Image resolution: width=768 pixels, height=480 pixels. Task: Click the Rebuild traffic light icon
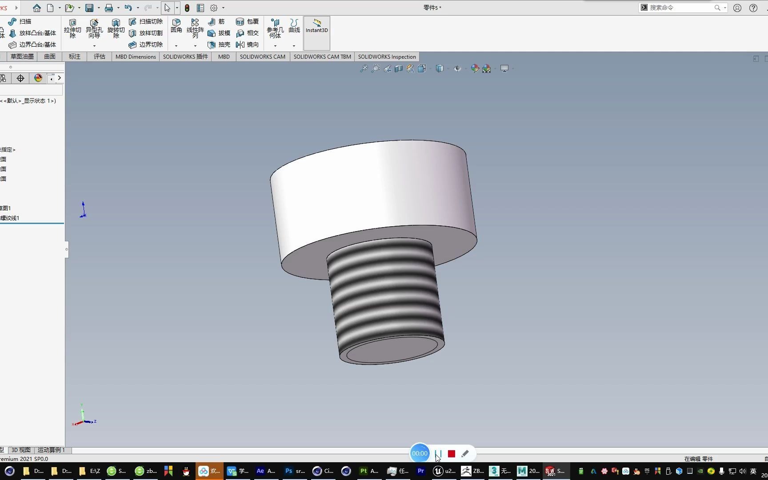point(187,8)
